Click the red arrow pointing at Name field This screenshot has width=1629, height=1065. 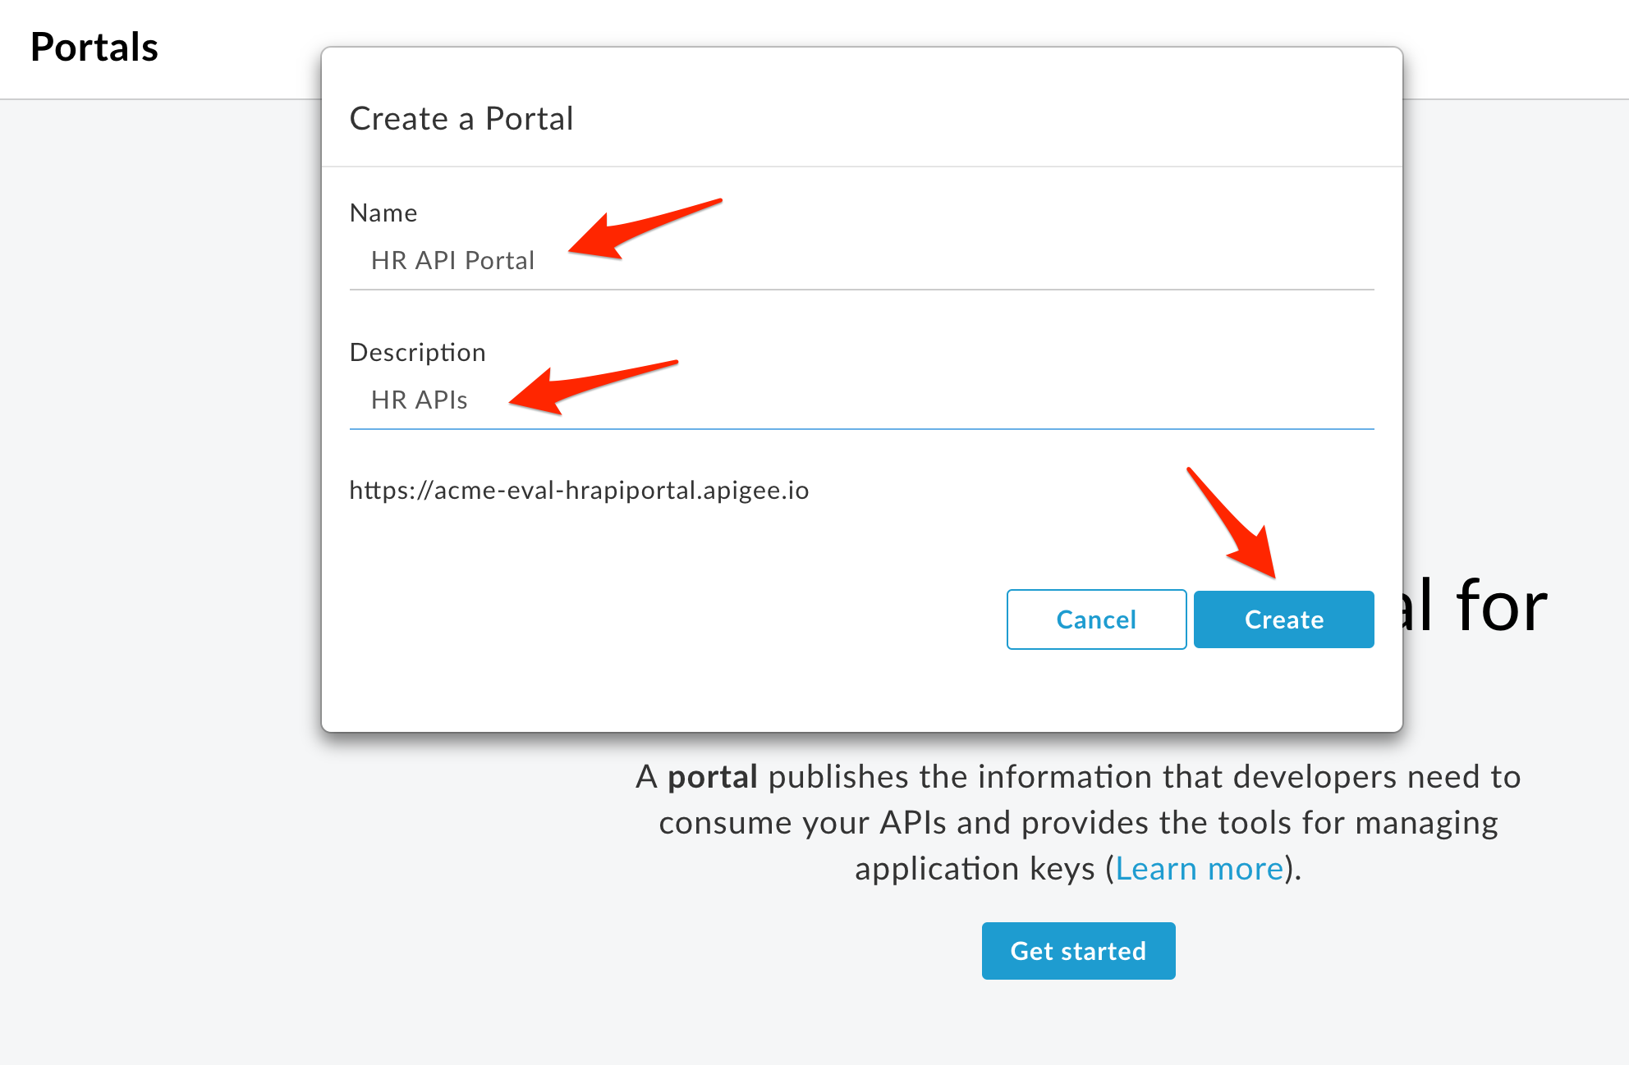click(x=645, y=229)
